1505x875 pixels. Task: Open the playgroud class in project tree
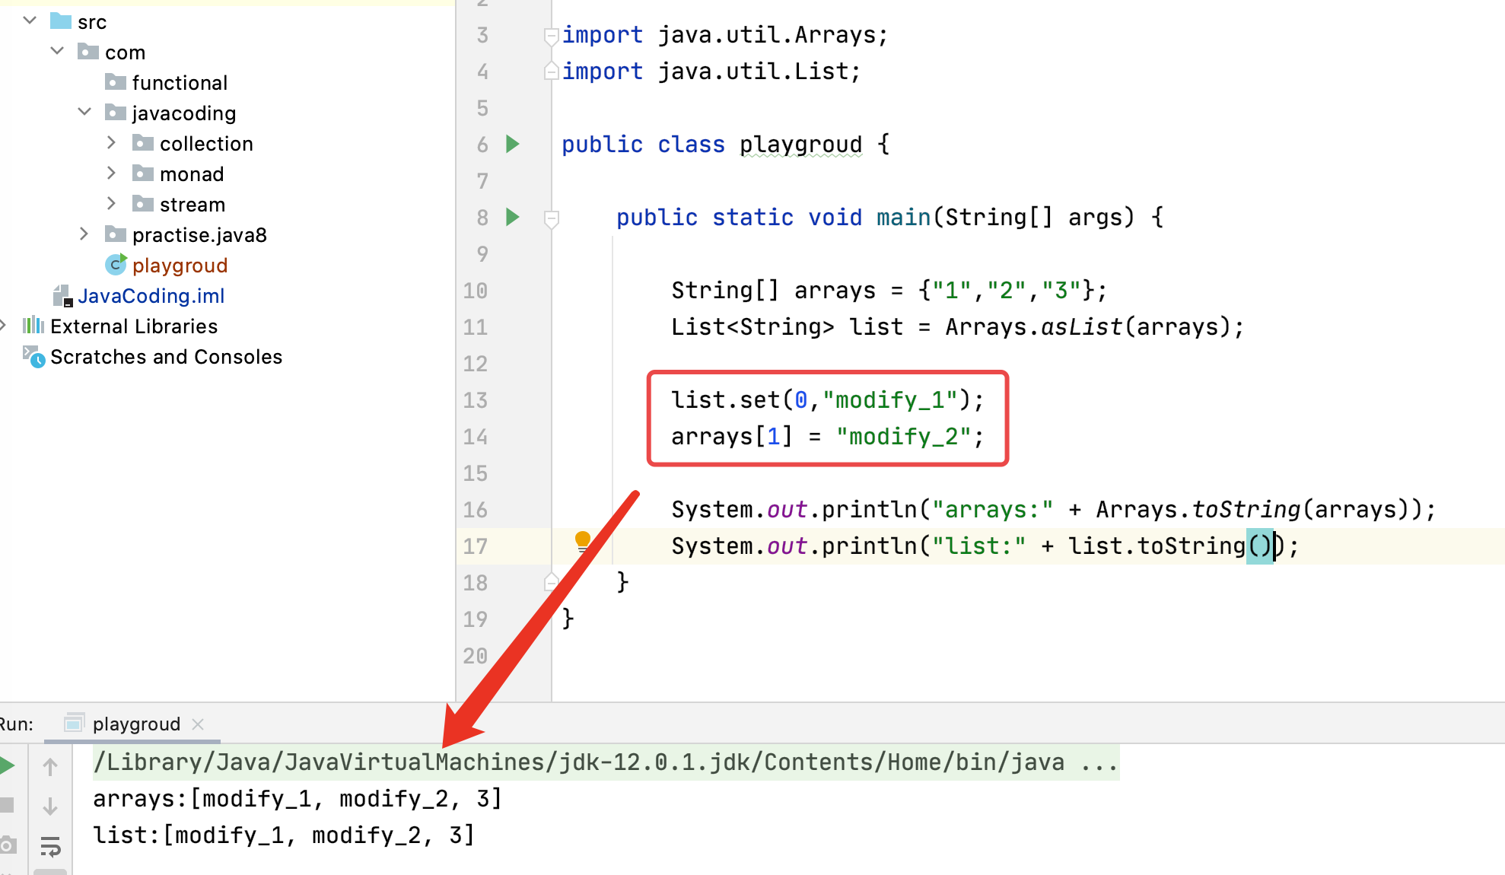point(179,266)
